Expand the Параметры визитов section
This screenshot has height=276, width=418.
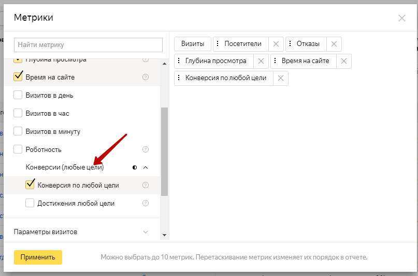[x=146, y=232]
